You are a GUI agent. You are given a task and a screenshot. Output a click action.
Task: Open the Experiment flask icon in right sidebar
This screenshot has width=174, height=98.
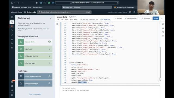coord(163,28)
